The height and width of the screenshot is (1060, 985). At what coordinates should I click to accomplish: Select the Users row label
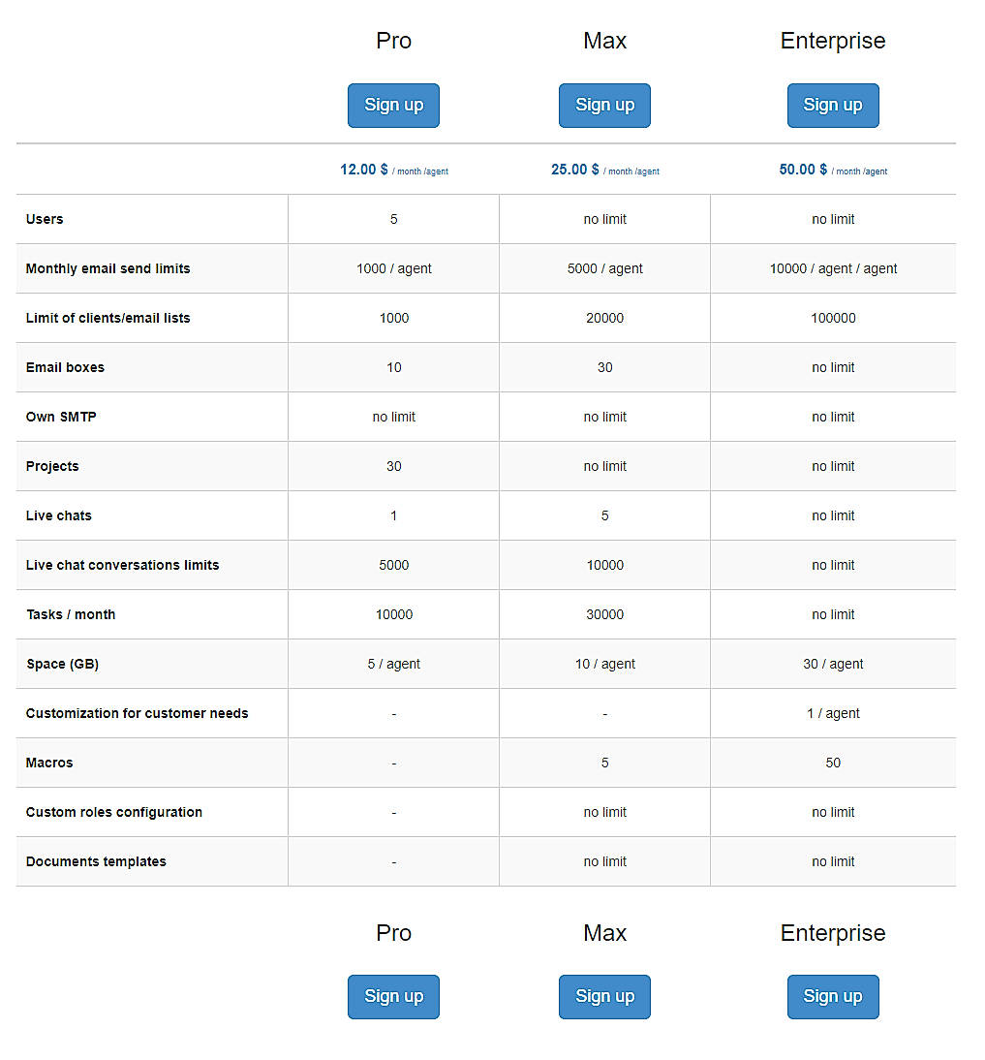tap(45, 219)
